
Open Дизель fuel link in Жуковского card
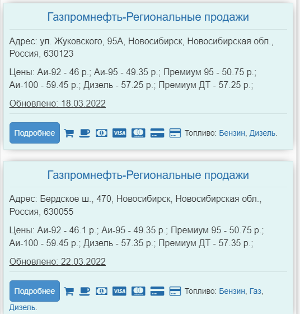263,133
